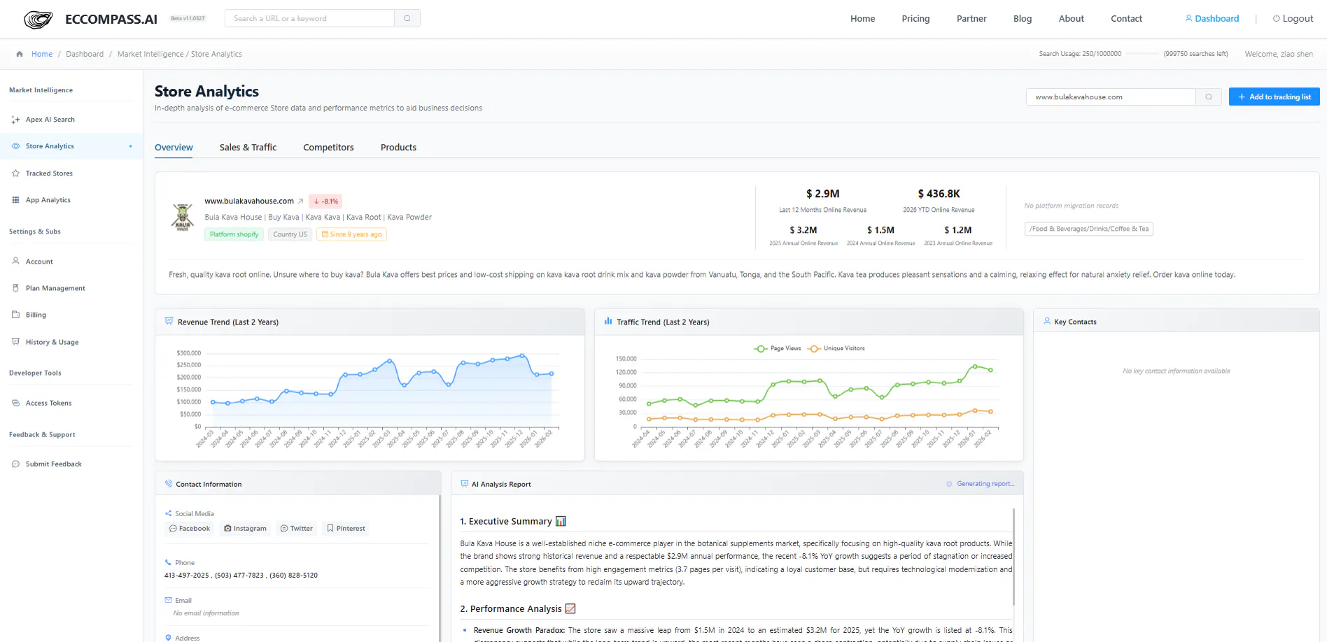
Task: Click the ECCOMPASS.AI logo icon
Action: (38, 19)
